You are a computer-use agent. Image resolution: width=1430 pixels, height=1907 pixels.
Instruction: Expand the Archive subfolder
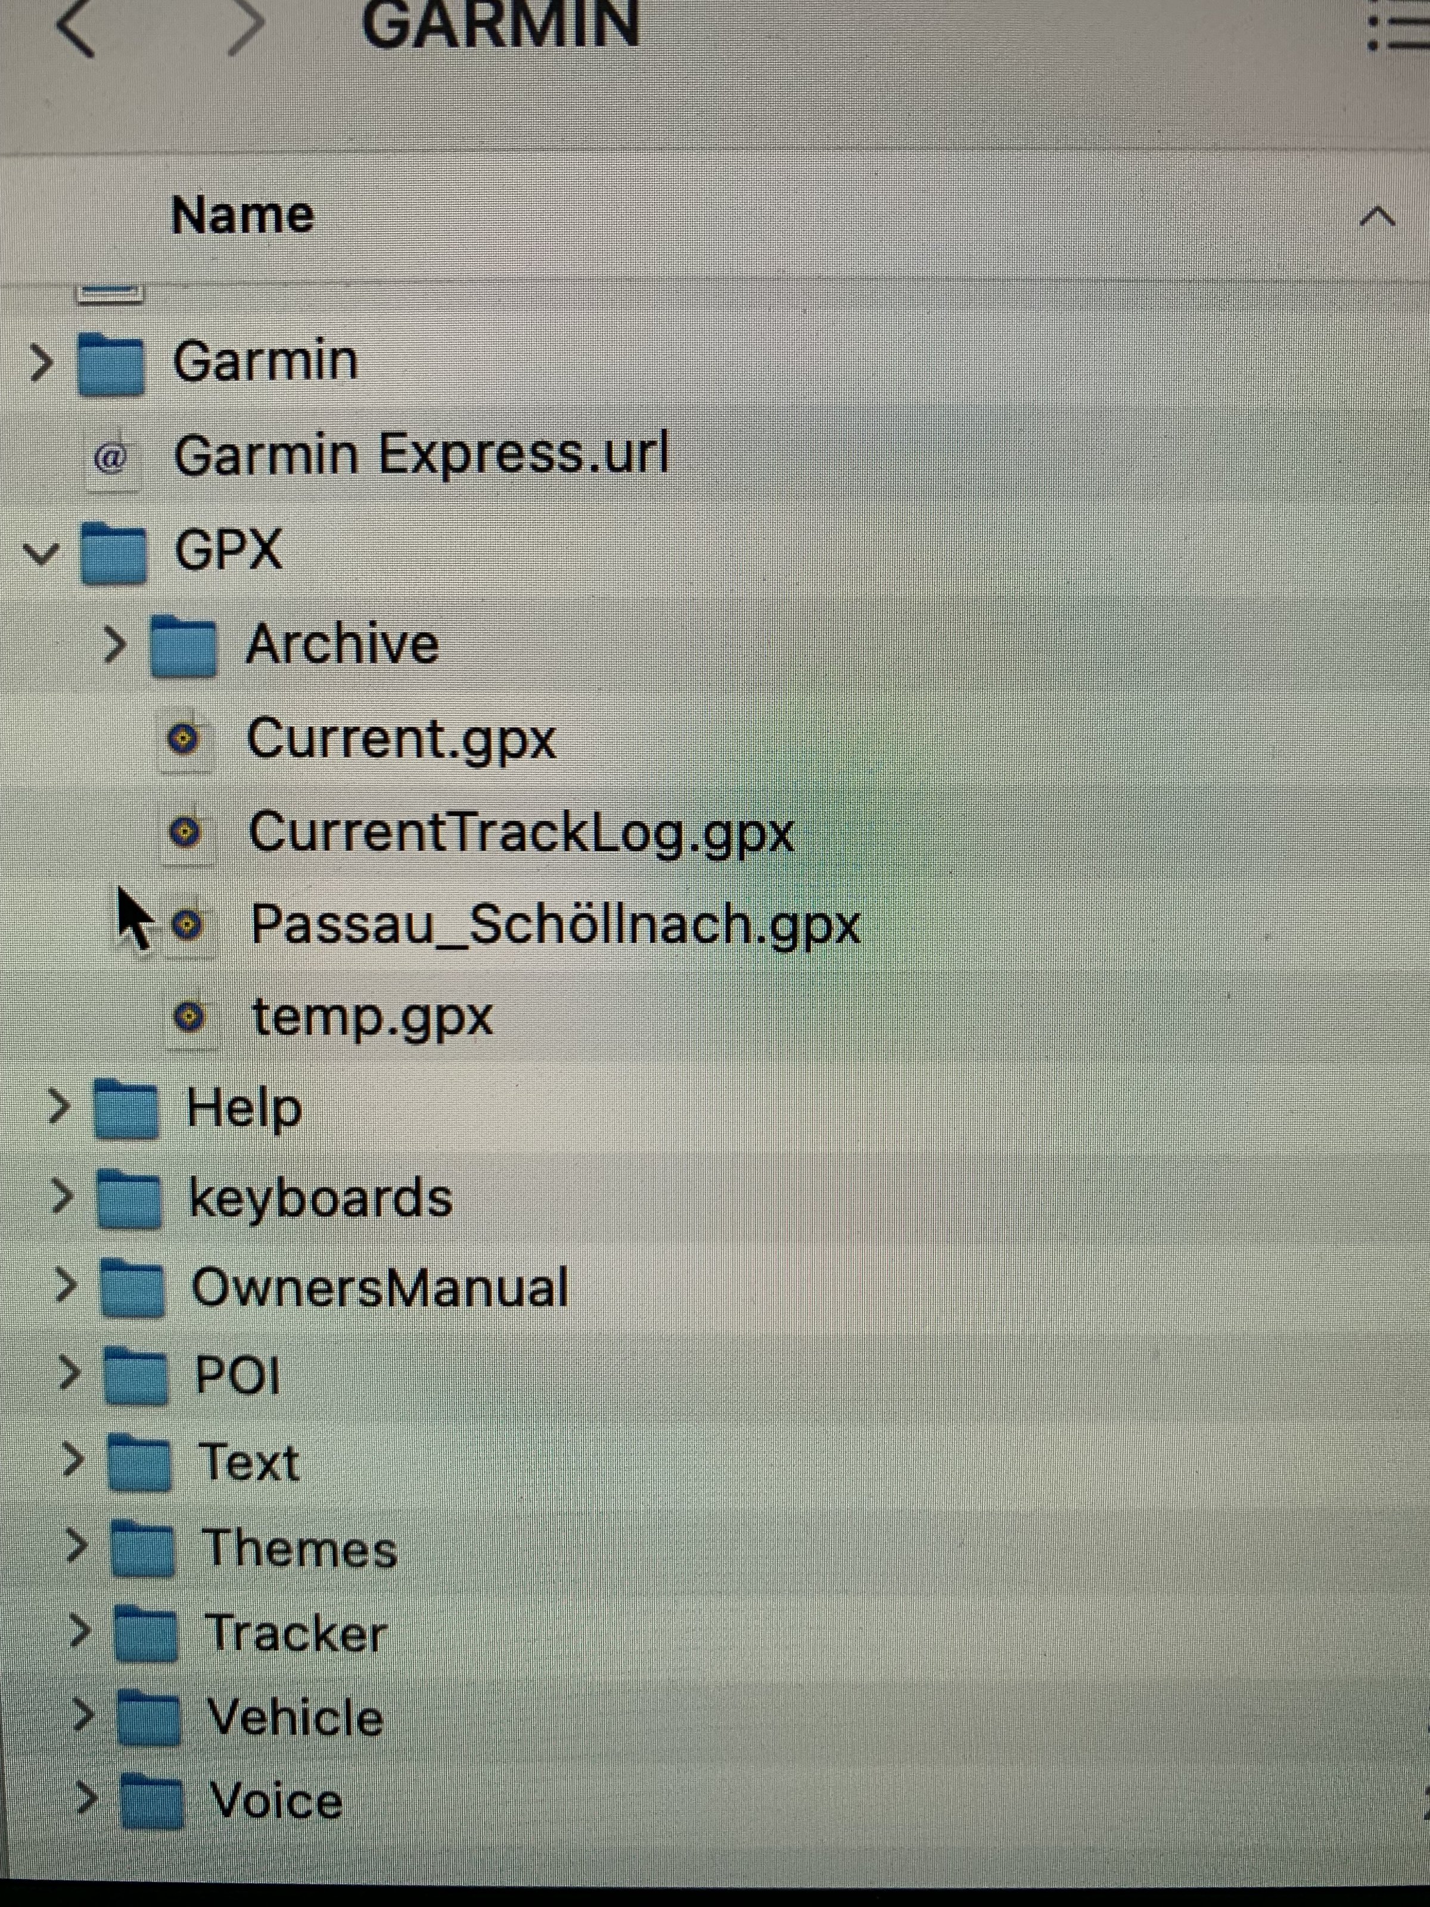[x=114, y=645]
